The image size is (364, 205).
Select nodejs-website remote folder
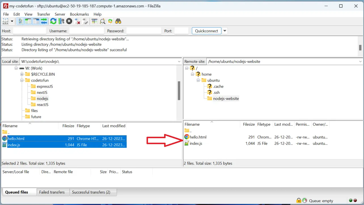pos(226,99)
